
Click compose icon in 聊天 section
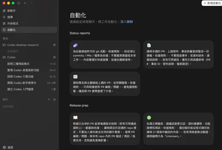[x=54, y=100]
